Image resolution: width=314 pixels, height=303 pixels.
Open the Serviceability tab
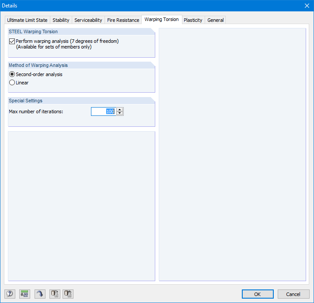88,20
